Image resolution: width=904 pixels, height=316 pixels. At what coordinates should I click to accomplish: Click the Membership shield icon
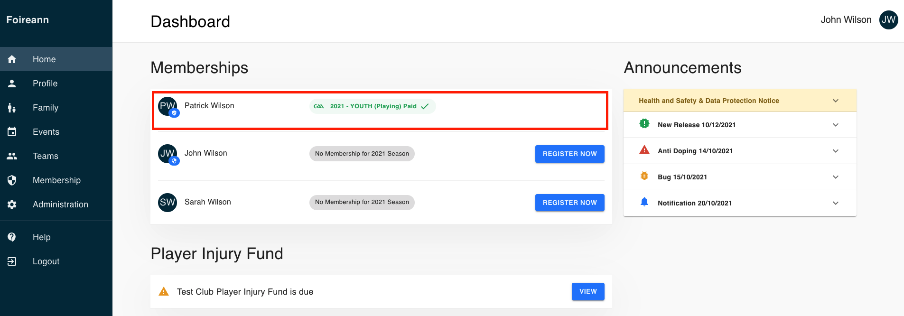pyautogui.click(x=12, y=180)
